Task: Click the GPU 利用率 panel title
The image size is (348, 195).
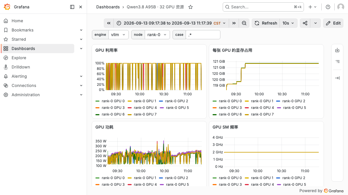Action: tap(106, 50)
